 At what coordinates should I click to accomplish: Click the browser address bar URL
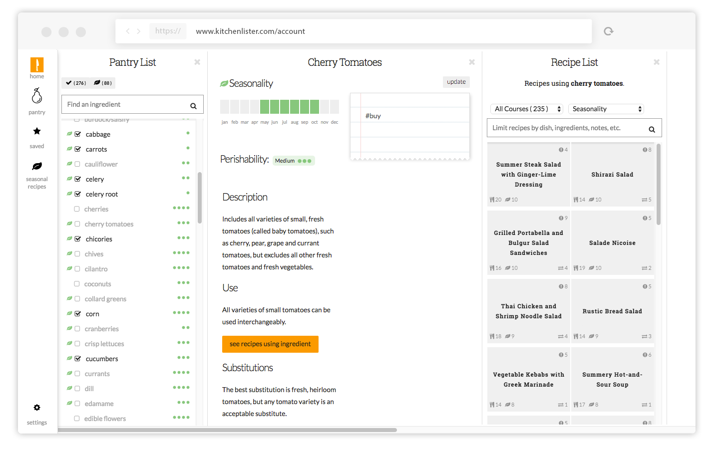[250, 31]
